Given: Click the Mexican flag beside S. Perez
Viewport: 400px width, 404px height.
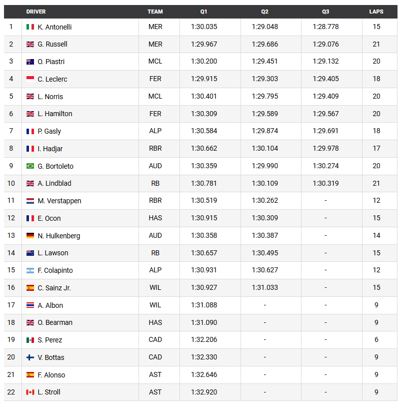Looking at the screenshot, I should [30, 340].
